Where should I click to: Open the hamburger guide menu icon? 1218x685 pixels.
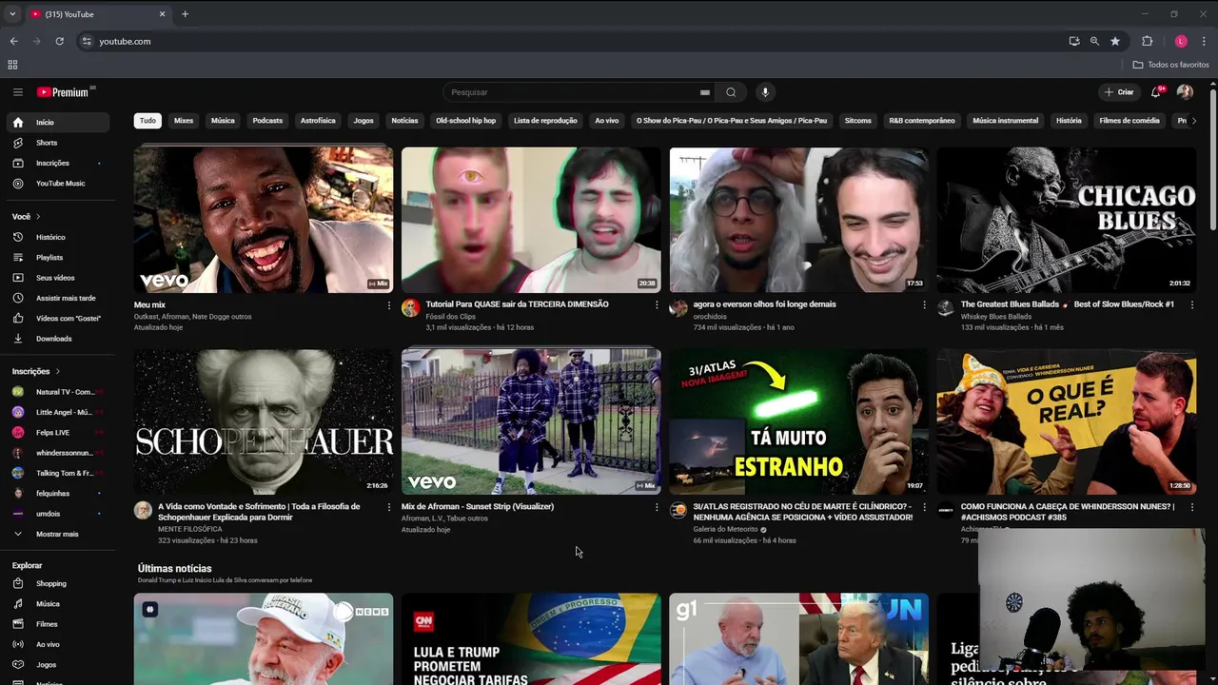pyautogui.click(x=17, y=92)
